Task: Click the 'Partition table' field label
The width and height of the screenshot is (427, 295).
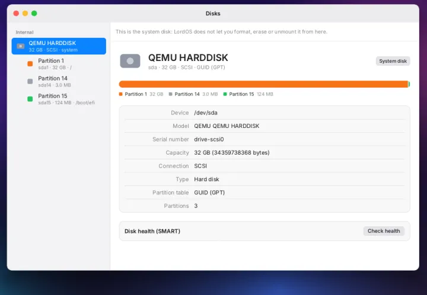Action: click(x=170, y=193)
